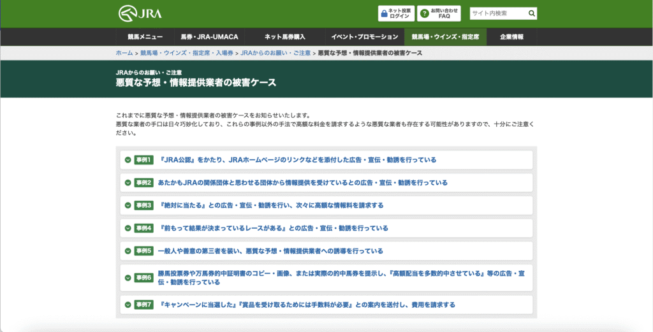This screenshot has height=332, width=653.
Task: Open the ネット馬券購入 nav item
Action: tap(285, 37)
